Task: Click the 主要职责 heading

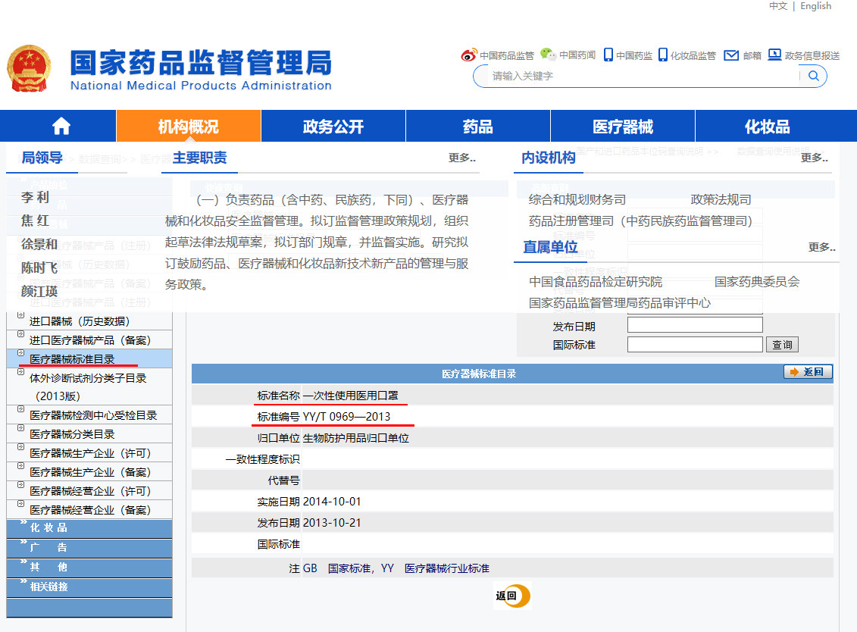Action: (199, 158)
